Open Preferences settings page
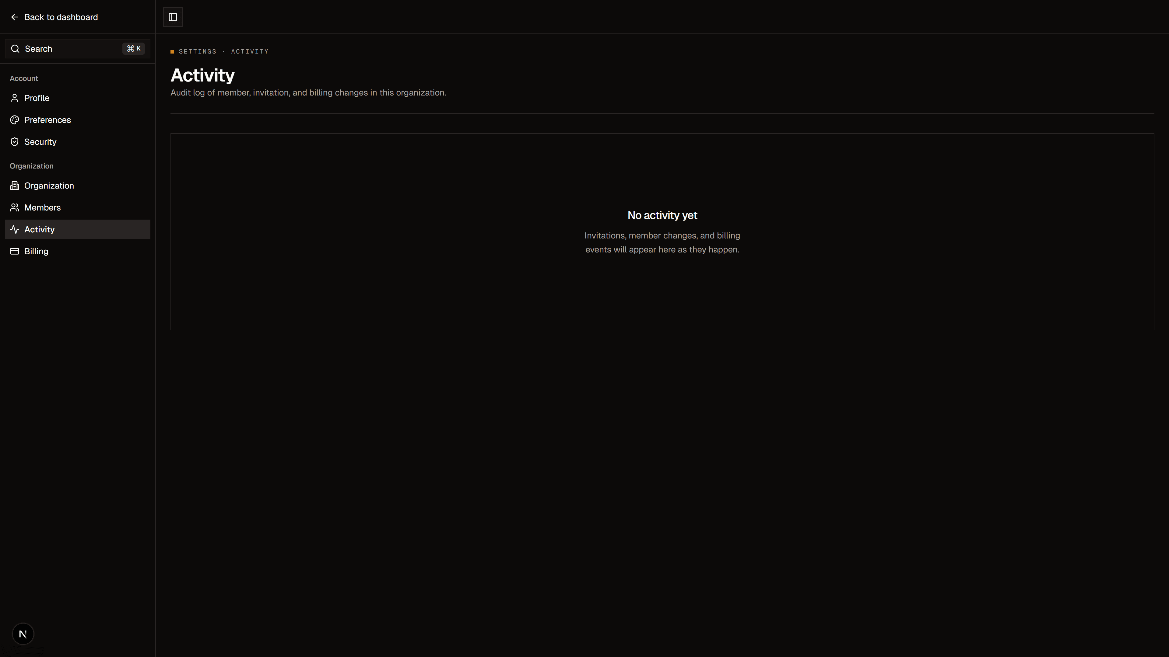This screenshot has width=1169, height=657. pos(78,120)
